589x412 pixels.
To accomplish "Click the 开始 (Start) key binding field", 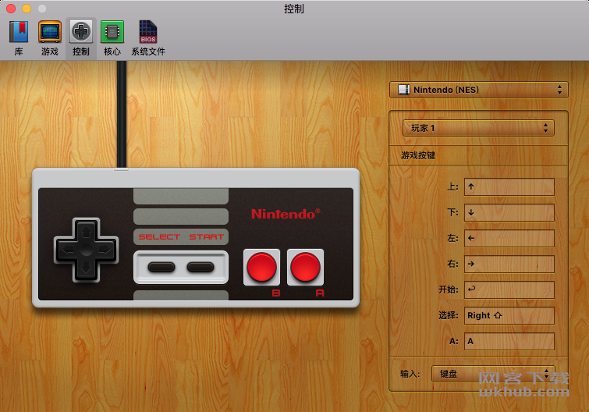I will (x=509, y=289).
